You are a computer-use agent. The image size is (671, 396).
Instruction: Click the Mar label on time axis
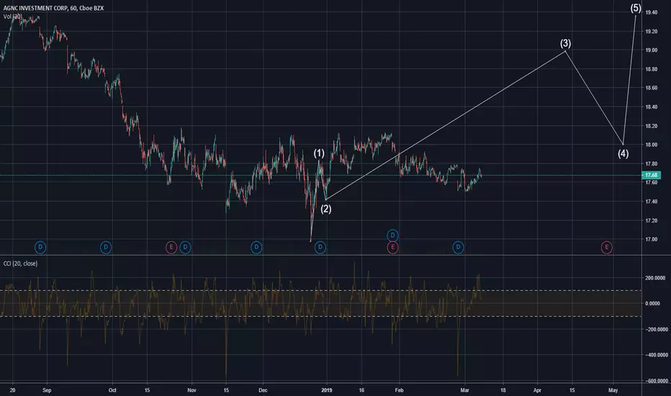465,390
